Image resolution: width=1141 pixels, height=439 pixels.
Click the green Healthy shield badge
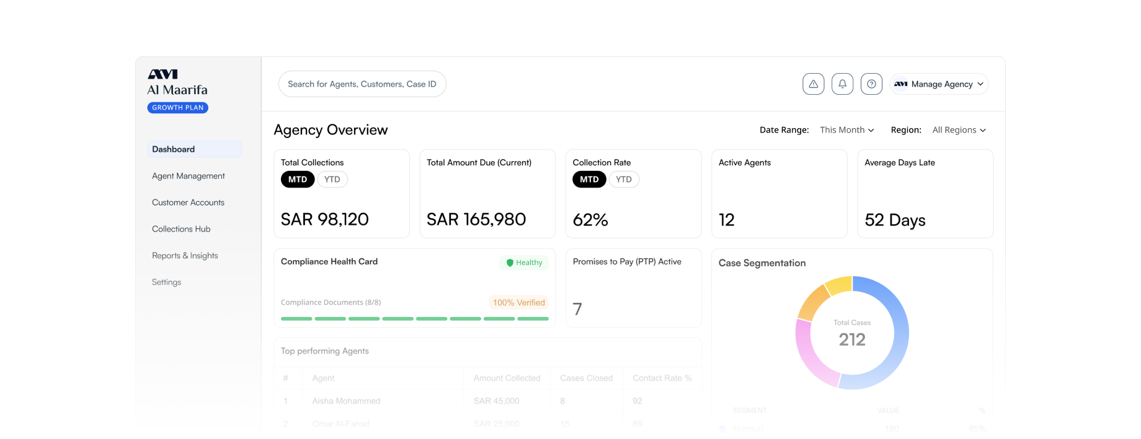pos(524,263)
